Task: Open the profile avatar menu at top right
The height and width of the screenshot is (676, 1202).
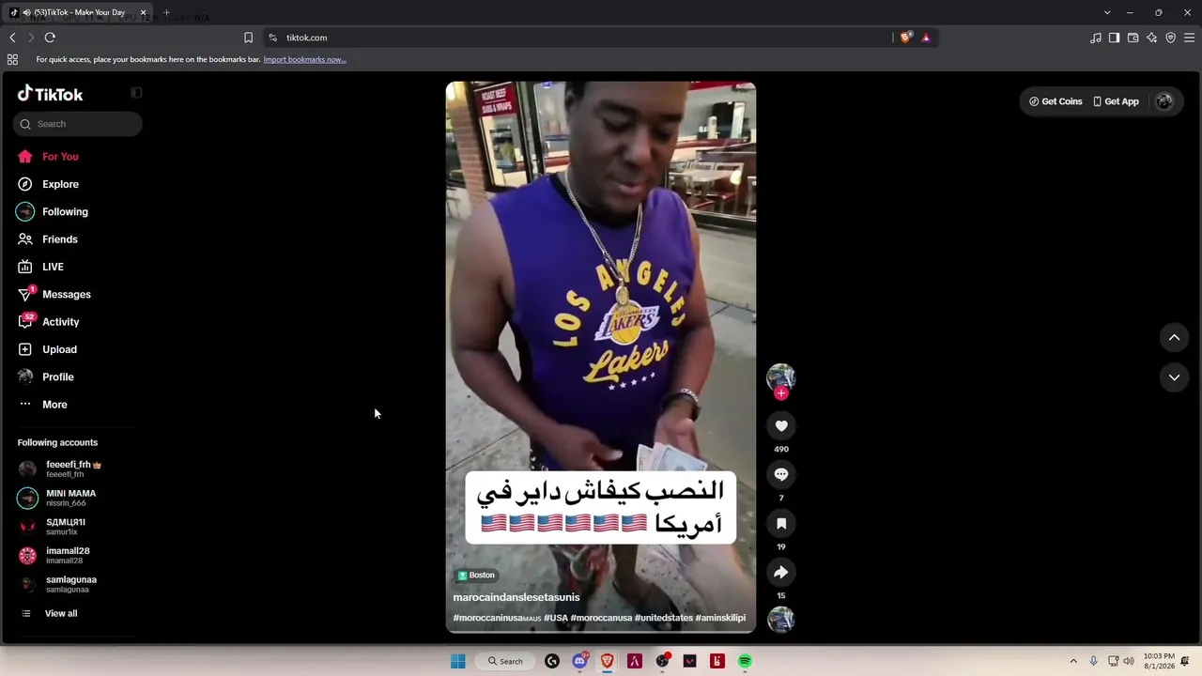Action: coord(1164,101)
